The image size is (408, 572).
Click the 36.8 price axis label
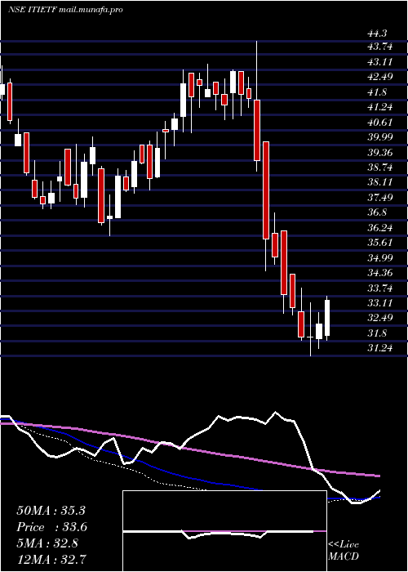pos(377,212)
